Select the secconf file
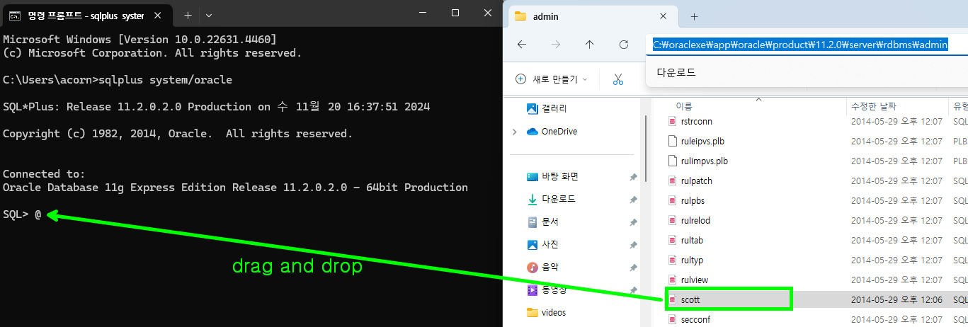Image resolution: width=968 pixels, height=327 pixels. click(x=695, y=319)
